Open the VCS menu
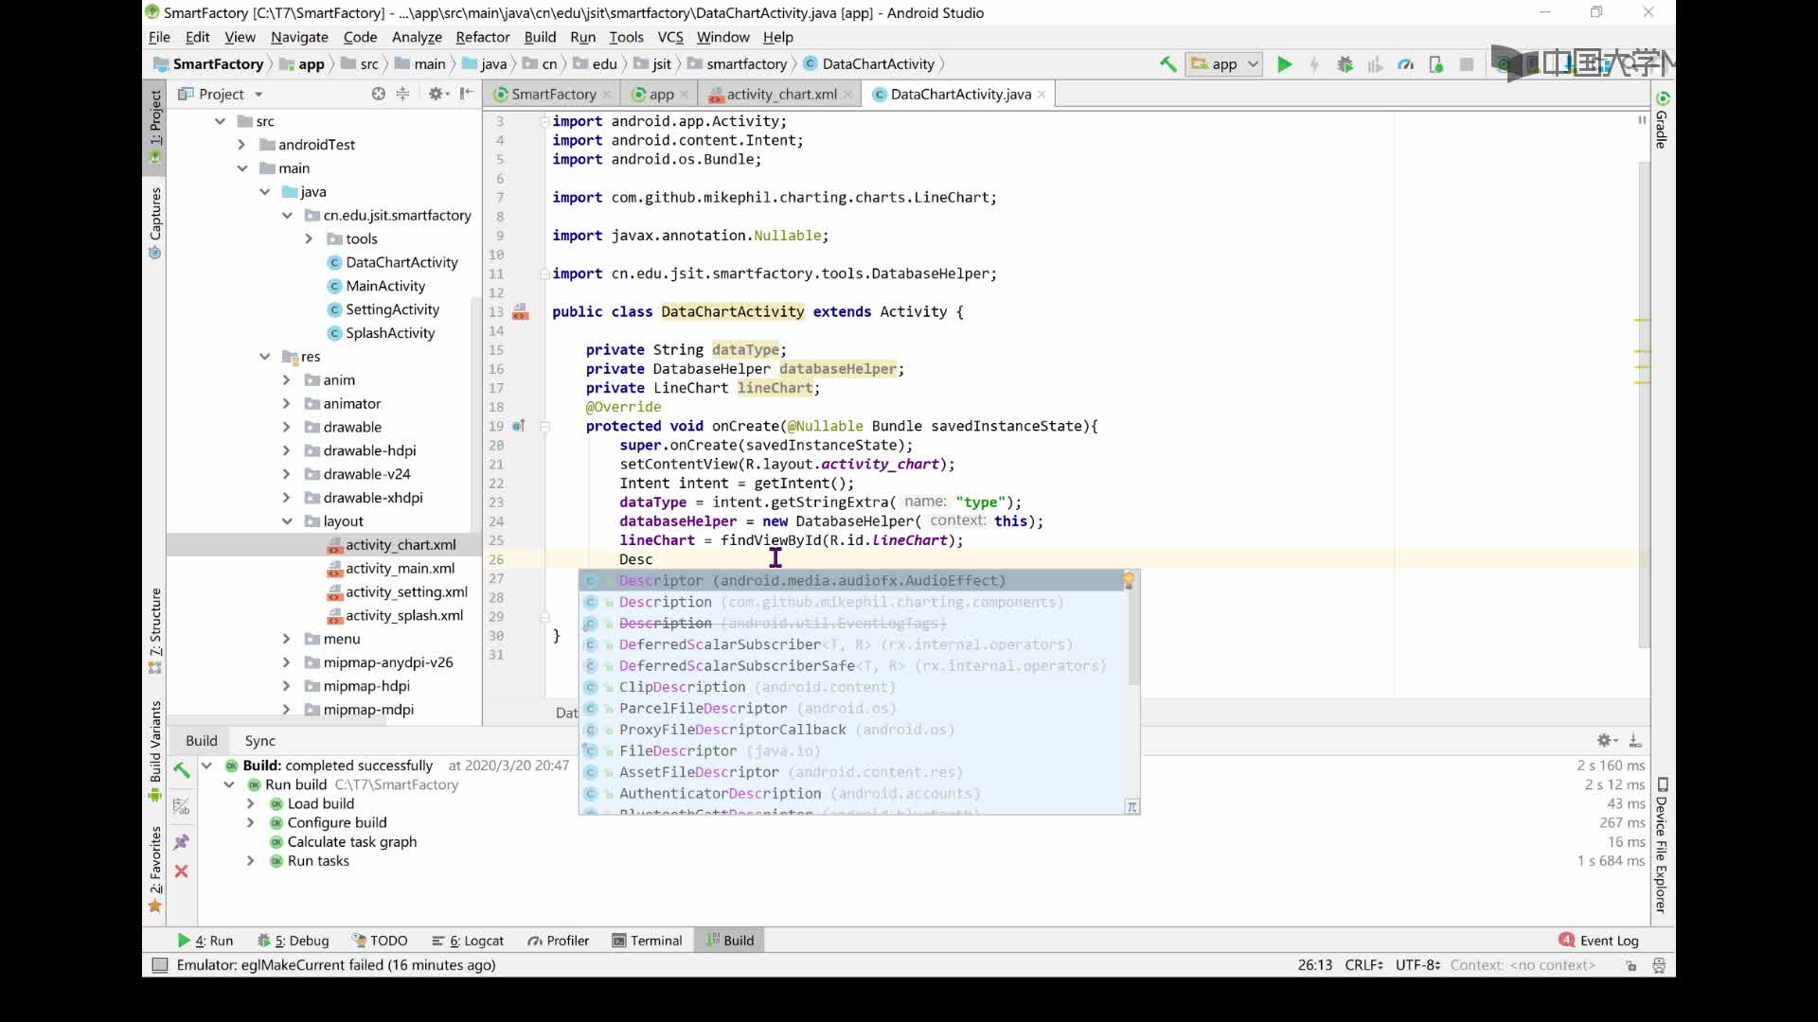This screenshot has width=1818, height=1022. coord(669,37)
